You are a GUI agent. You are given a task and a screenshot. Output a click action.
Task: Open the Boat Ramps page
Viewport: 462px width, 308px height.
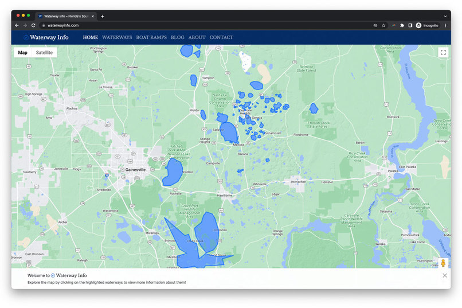point(151,37)
